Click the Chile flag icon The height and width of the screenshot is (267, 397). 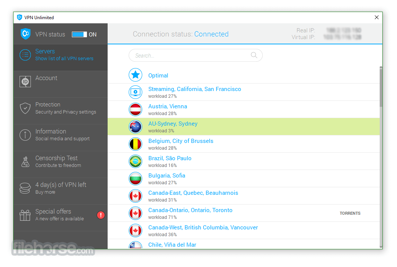[135, 245]
